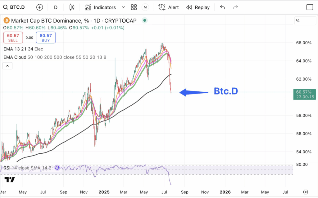
Task: Click the circular M toolbar button
Action: [x=145, y=7]
